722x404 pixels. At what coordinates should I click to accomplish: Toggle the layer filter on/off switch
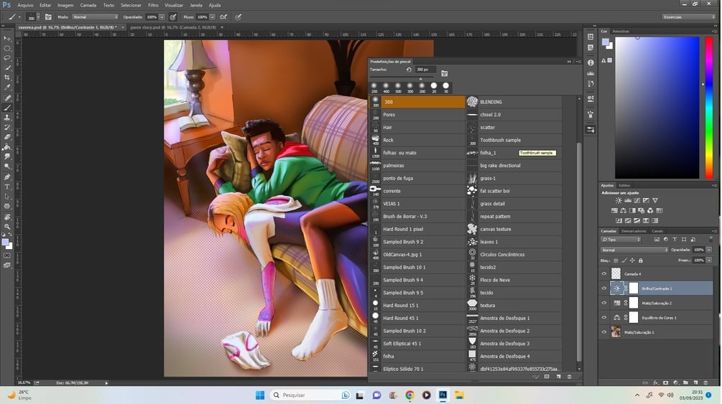pos(711,239)
